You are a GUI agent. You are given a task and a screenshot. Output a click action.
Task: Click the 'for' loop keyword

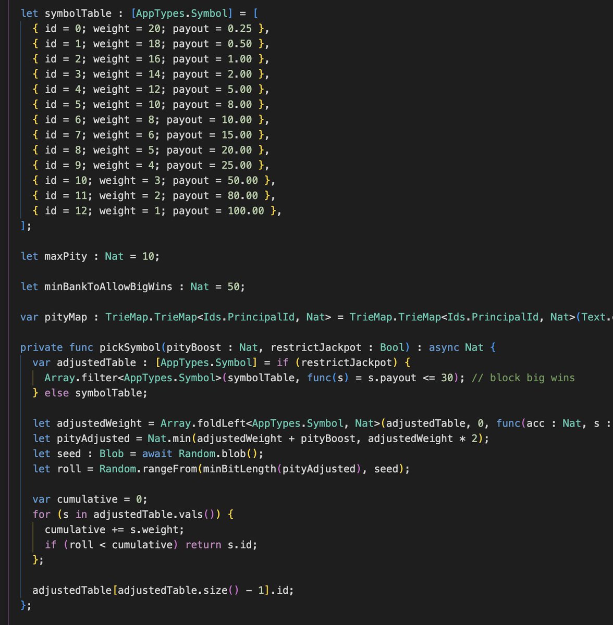tap(42, 515)
